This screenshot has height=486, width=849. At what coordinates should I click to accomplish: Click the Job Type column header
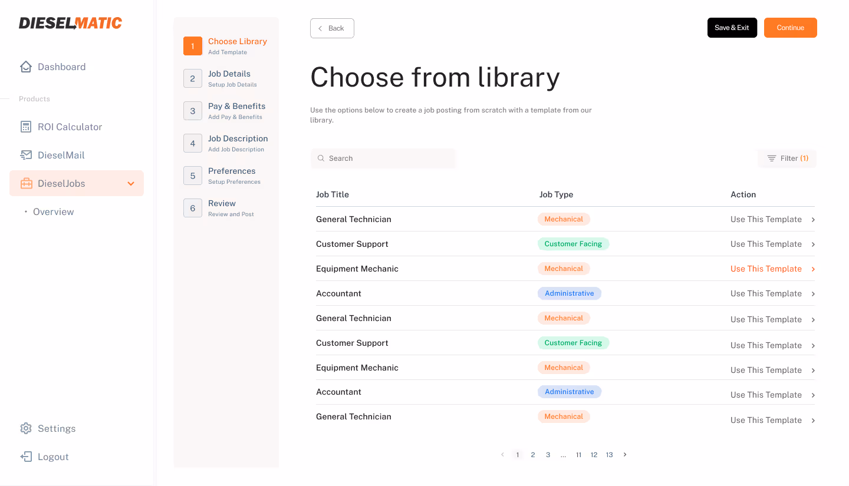[x=556, y=194]
